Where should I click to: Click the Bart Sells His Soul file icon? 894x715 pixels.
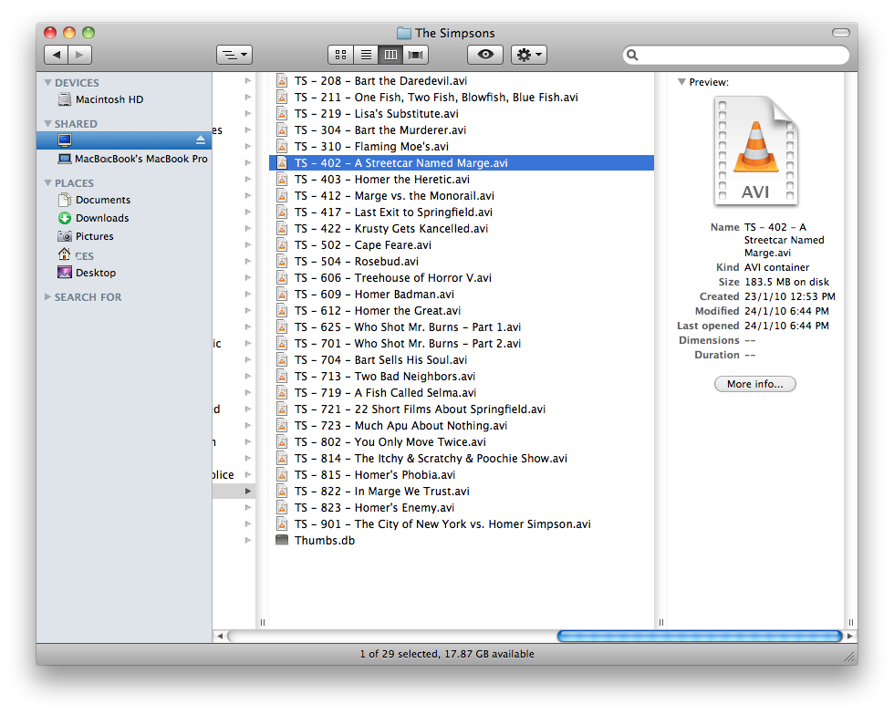(x=282, y=360)
